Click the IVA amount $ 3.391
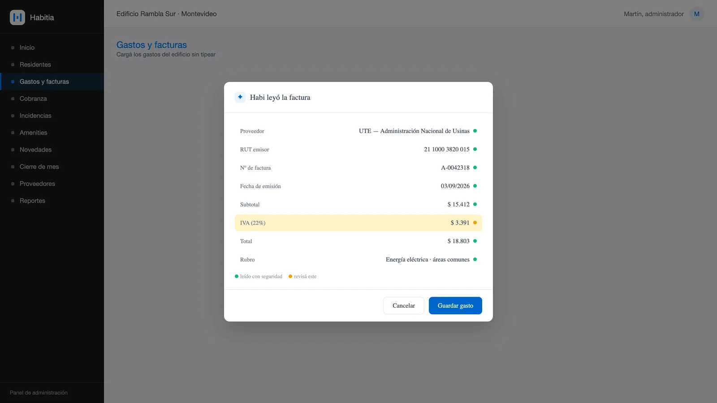 pyautogui.click(x=460, y=223)
